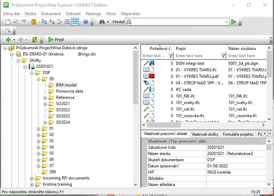Click the filter funnel in the Popis column

223,56
